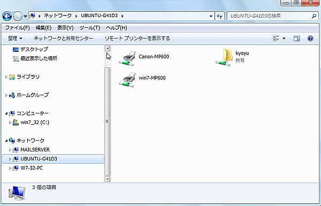Click the Canon-MP600 label
Screen dimensions: 321x206
pyautogui.click(x=154, y=57)
